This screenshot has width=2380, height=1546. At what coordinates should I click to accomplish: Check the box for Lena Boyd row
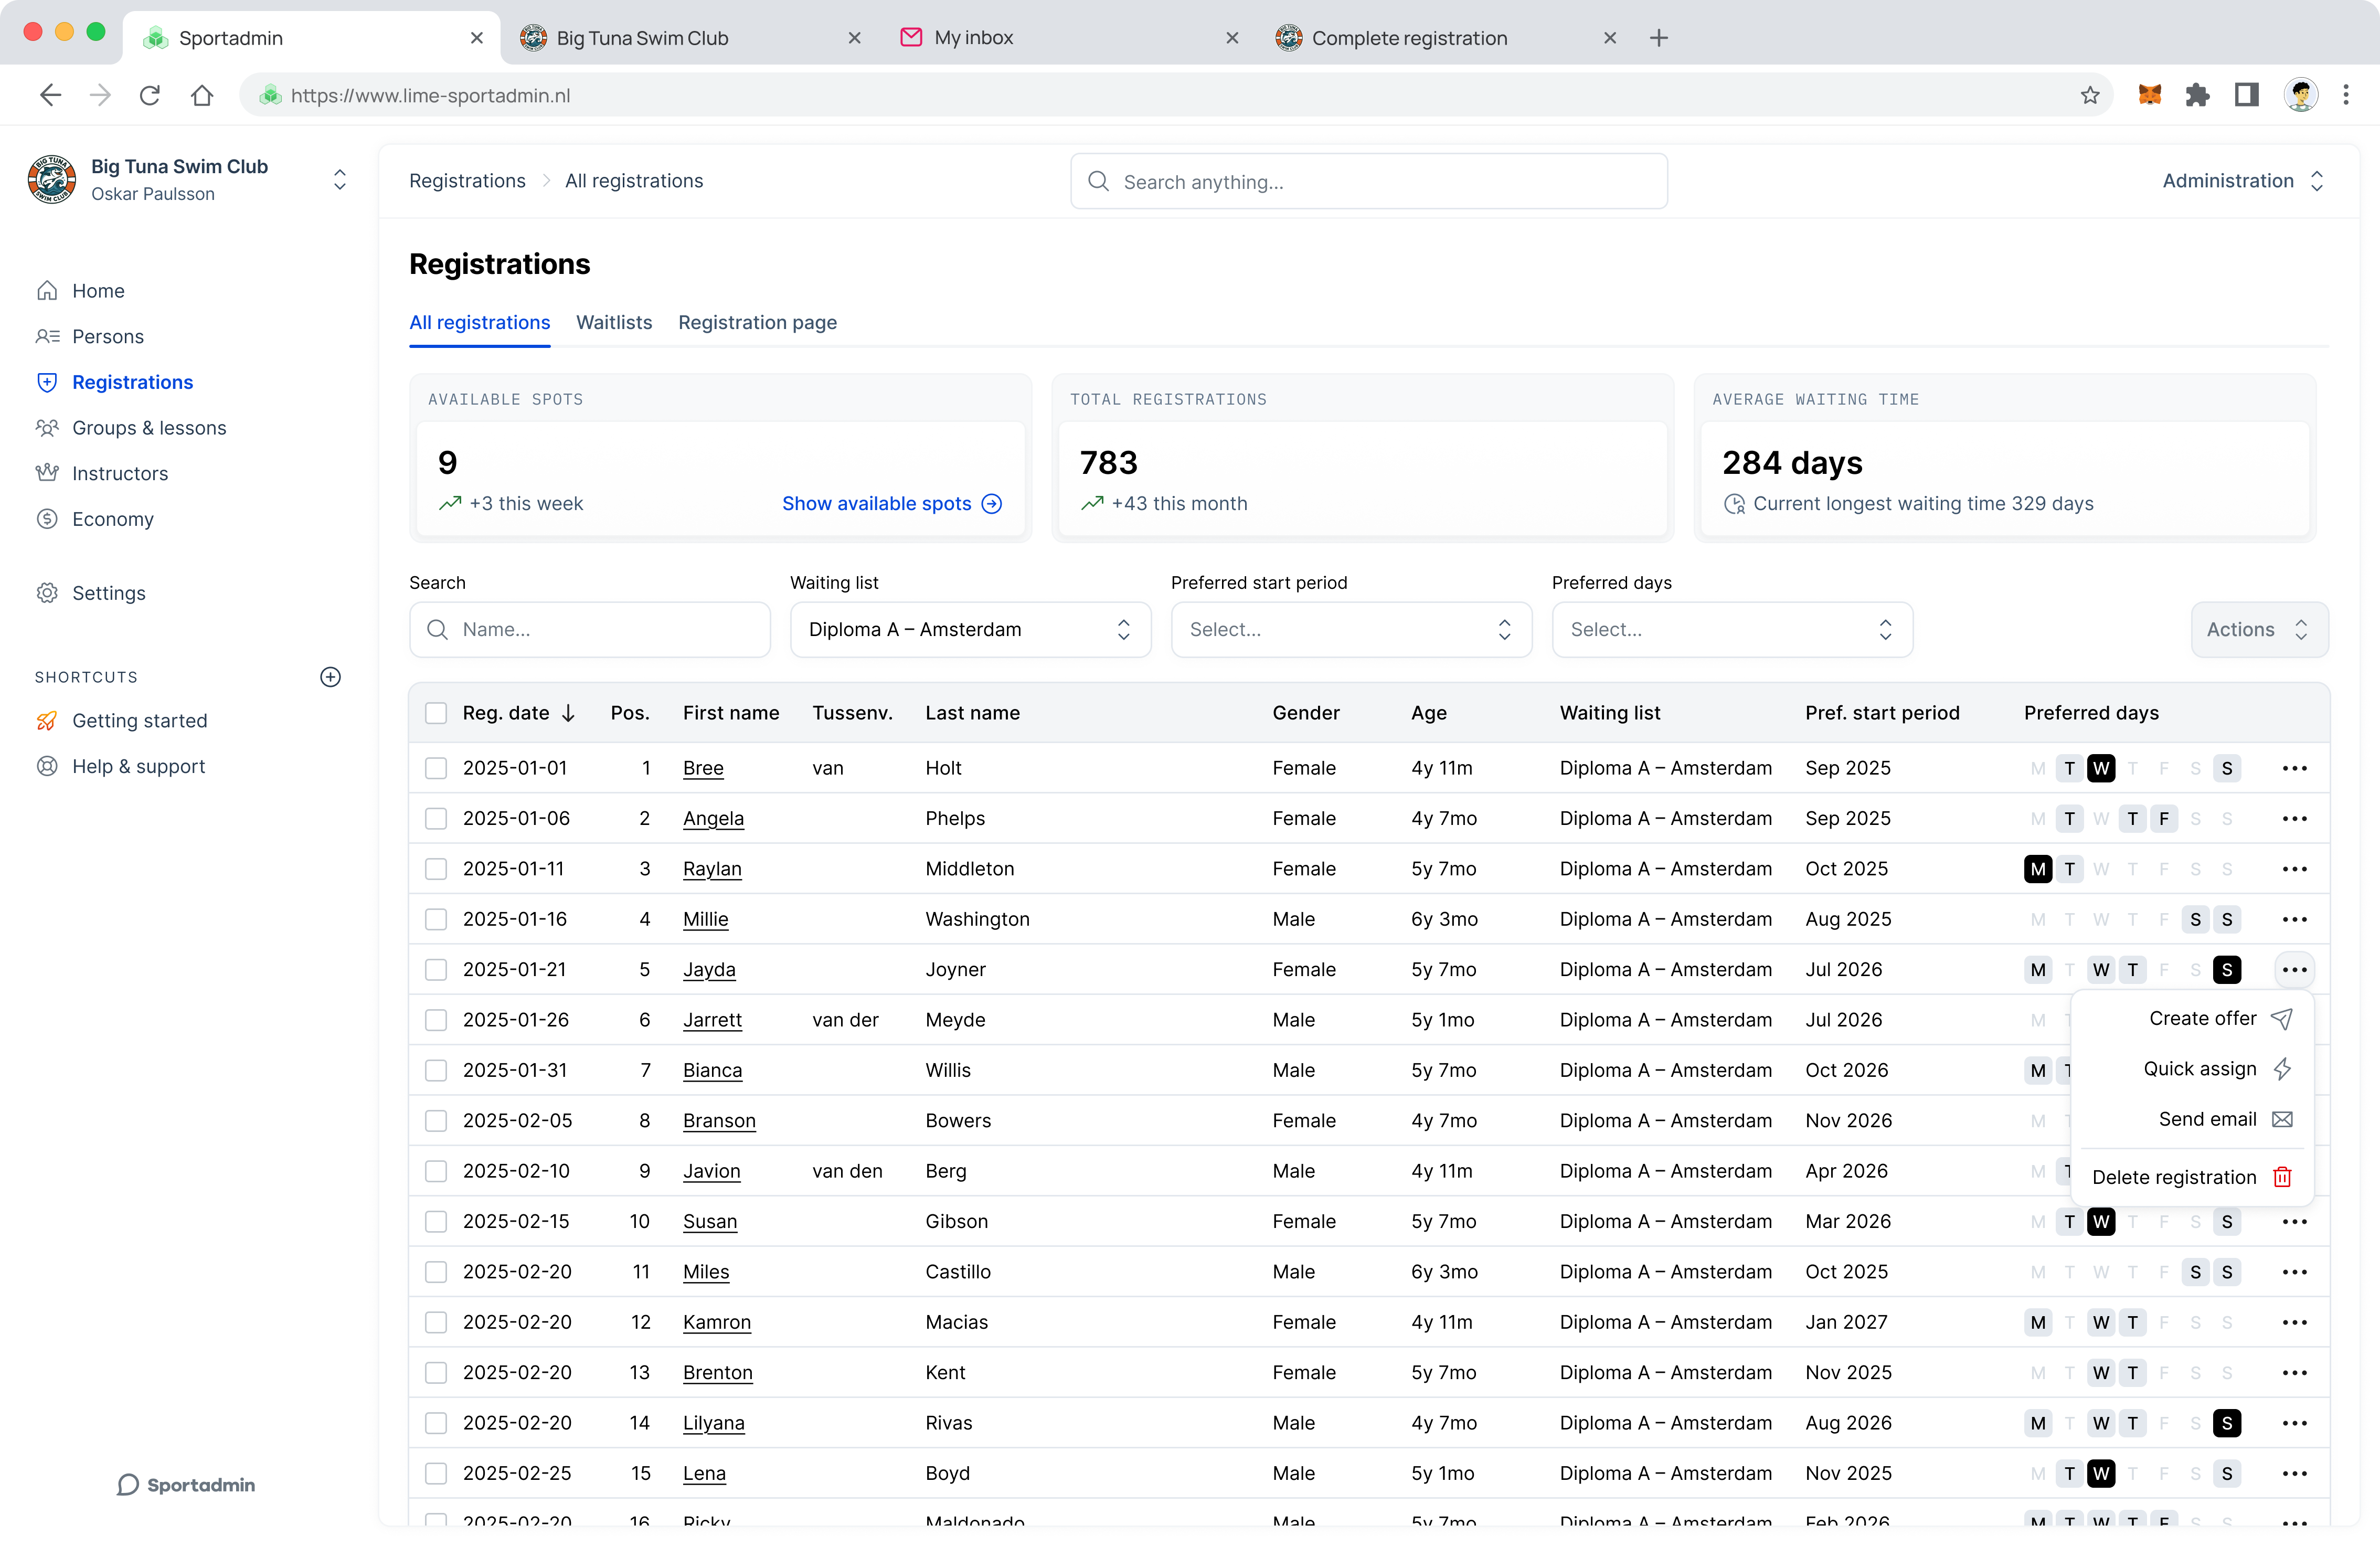(x=436, y=1473)
